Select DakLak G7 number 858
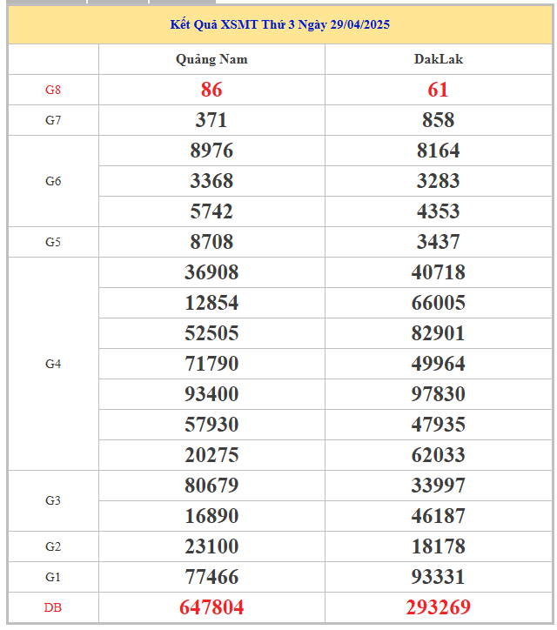The height and width of the screenshot is (630, 557). click(x=438, y=120)
